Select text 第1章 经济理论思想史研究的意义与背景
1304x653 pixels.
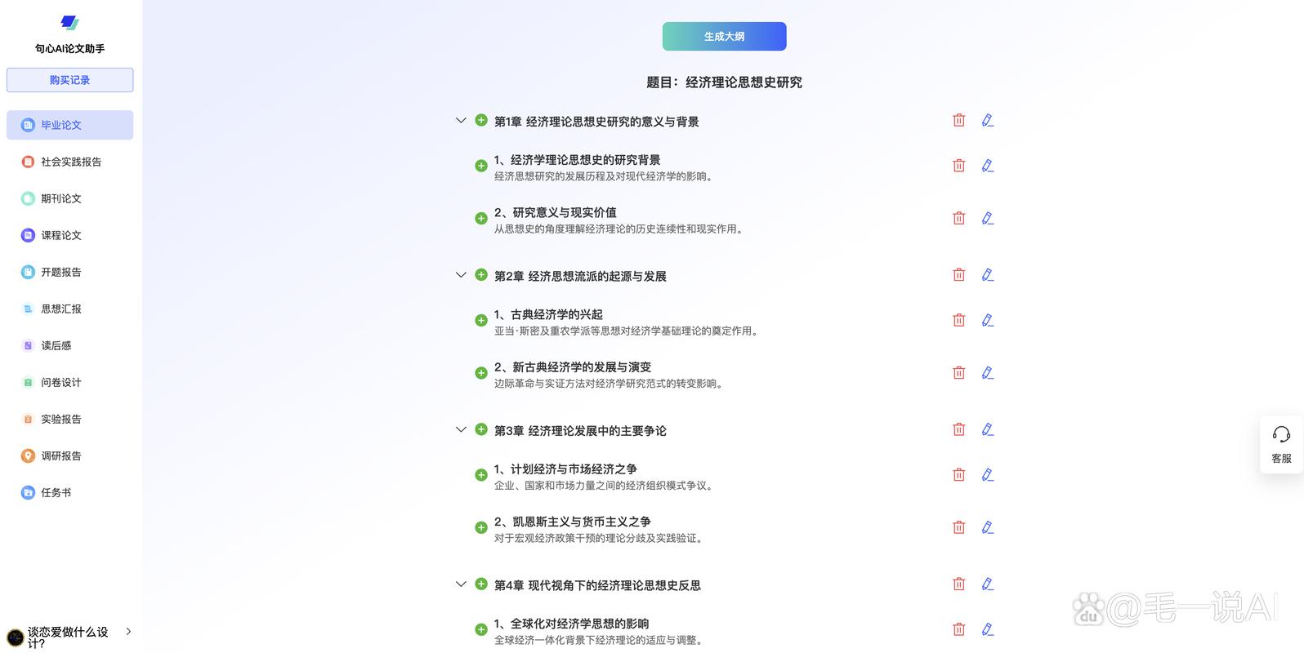[596, 122]
